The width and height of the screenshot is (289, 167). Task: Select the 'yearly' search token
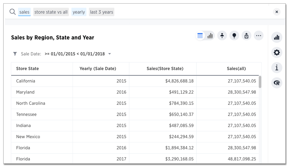pos(79,12)
